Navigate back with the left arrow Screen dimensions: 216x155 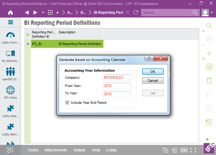[27, 13]
